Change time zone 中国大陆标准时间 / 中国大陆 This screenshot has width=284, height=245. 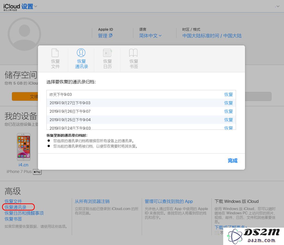(x=212, y=36)
